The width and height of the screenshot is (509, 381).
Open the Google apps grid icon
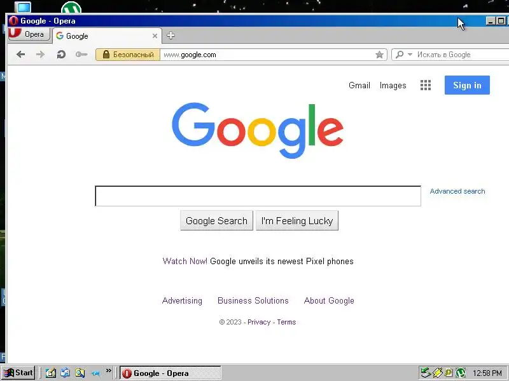click(x=426, y=85)
